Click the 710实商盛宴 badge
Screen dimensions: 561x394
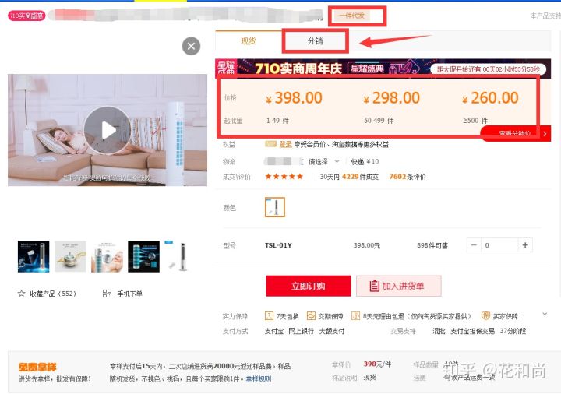coord(26,16)
